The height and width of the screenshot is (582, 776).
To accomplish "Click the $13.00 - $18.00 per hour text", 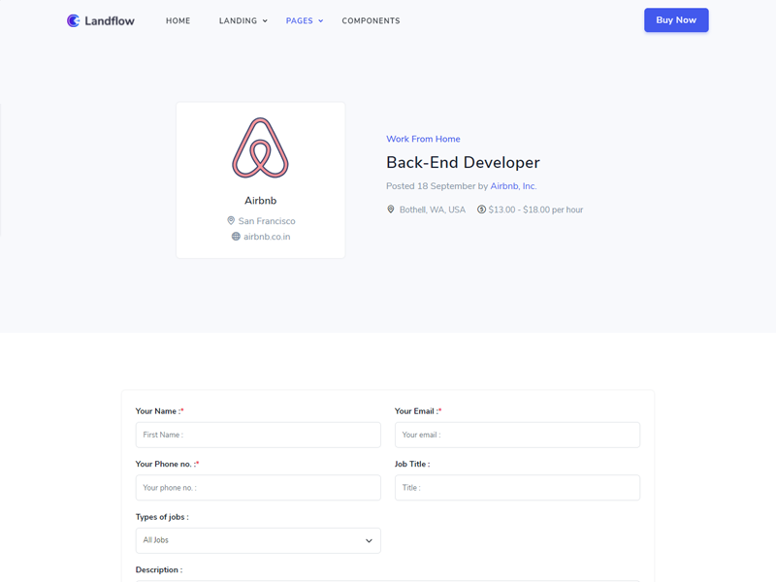I will (x=535, y=210).
